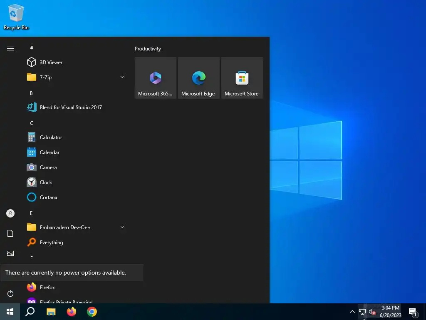Open the network status tray icon
Viewport: 426px width, 320px height.
click(x=362, y=312)
